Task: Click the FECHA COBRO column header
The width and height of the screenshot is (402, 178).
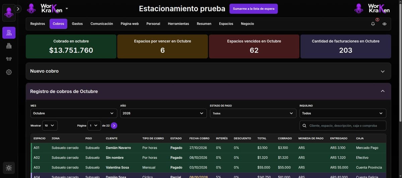Action: (x=199, y=138)
